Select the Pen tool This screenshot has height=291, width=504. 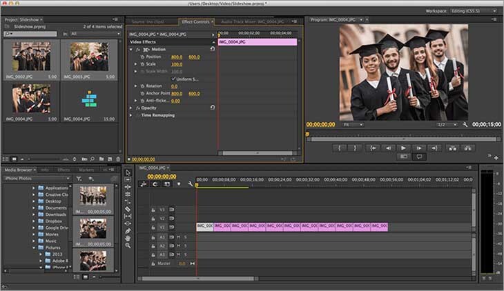coord(128,231)
